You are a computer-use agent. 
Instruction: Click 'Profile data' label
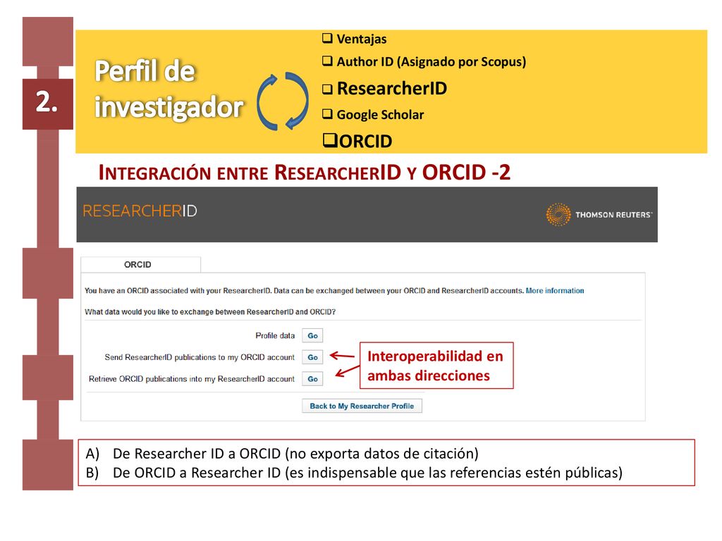pyautogui.click(x=275, y=335)
